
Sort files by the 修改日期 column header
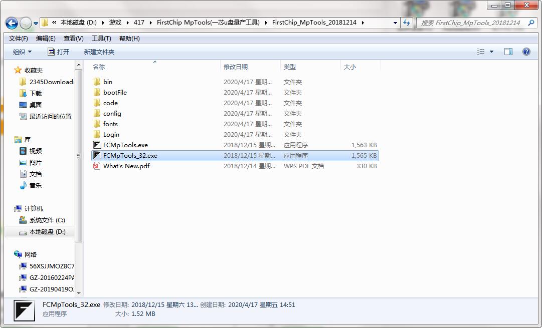coord(236,67)
